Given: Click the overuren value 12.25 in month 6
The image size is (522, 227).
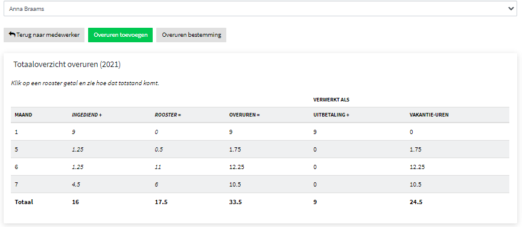Looking at the screenshot, I should coord(237,167).
